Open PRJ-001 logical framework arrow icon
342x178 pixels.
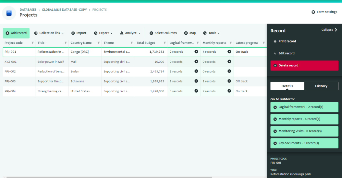196,51
